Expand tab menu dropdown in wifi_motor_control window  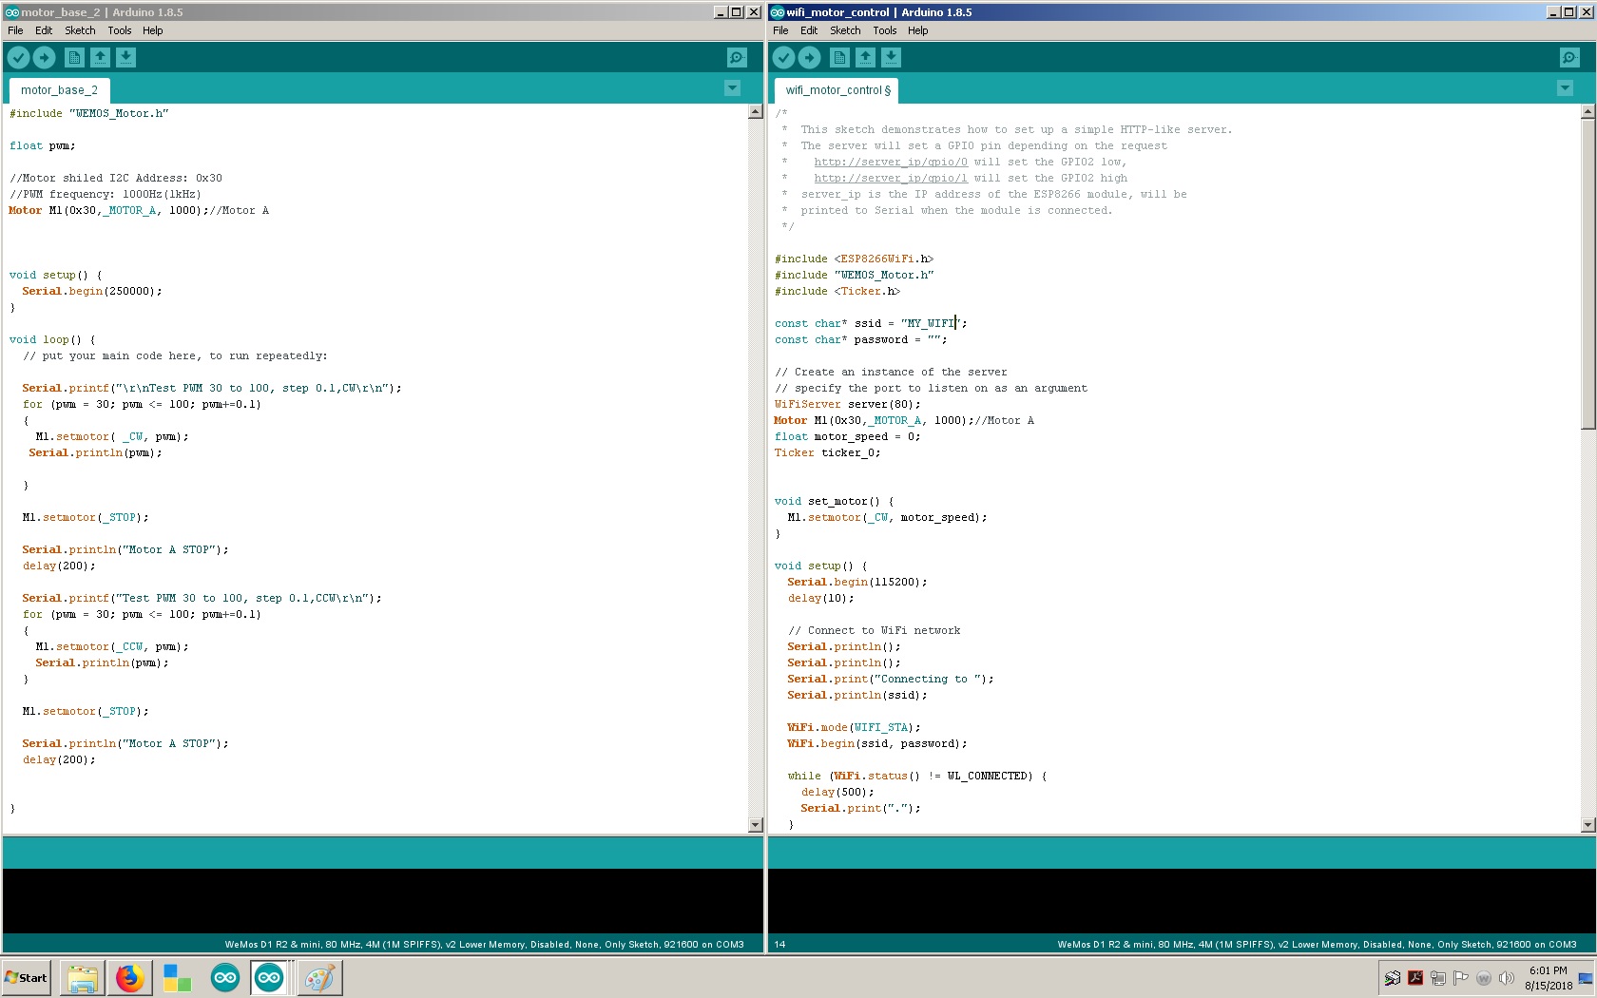point(1565,88)
